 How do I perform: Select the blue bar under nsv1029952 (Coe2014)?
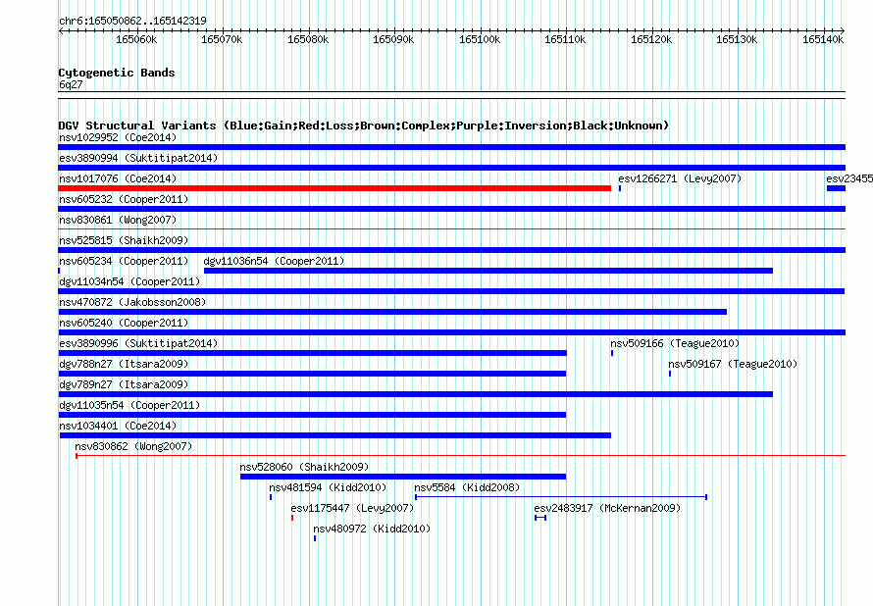451,147
